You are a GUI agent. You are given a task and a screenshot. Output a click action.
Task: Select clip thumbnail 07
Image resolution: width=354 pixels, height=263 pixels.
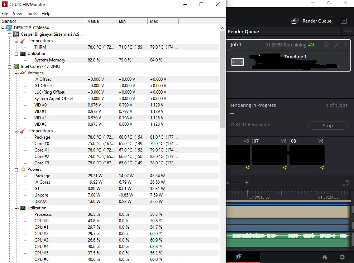(x=269, y=155)
